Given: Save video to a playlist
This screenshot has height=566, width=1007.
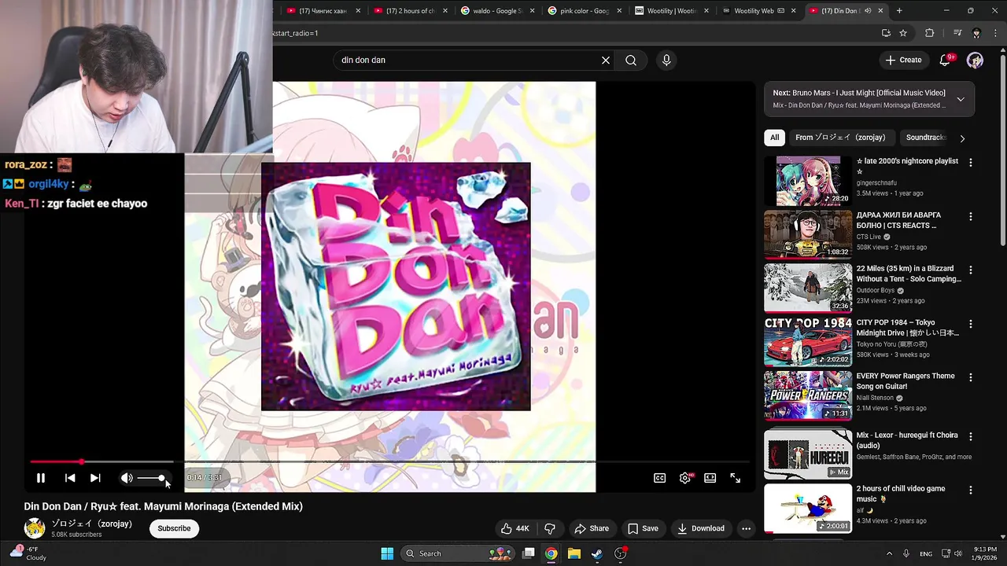Looking at the screenshot, I should click(643, 528).
